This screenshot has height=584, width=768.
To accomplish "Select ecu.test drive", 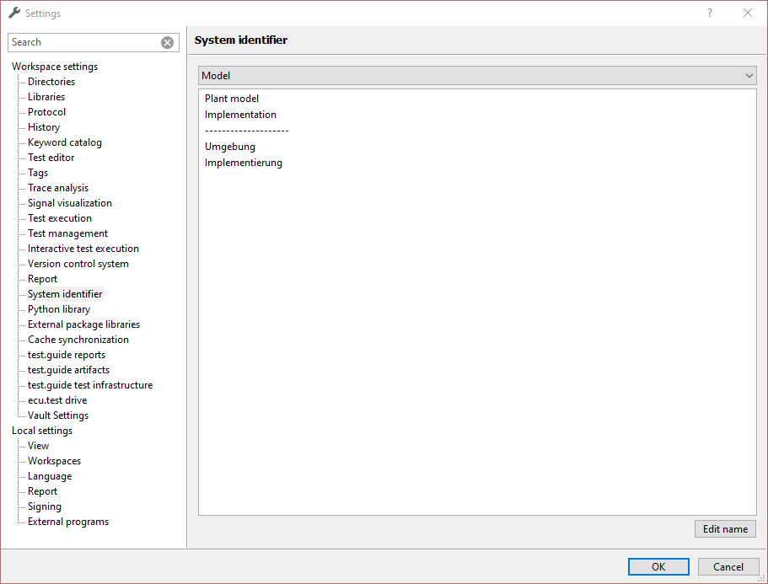I will (57, 400).
